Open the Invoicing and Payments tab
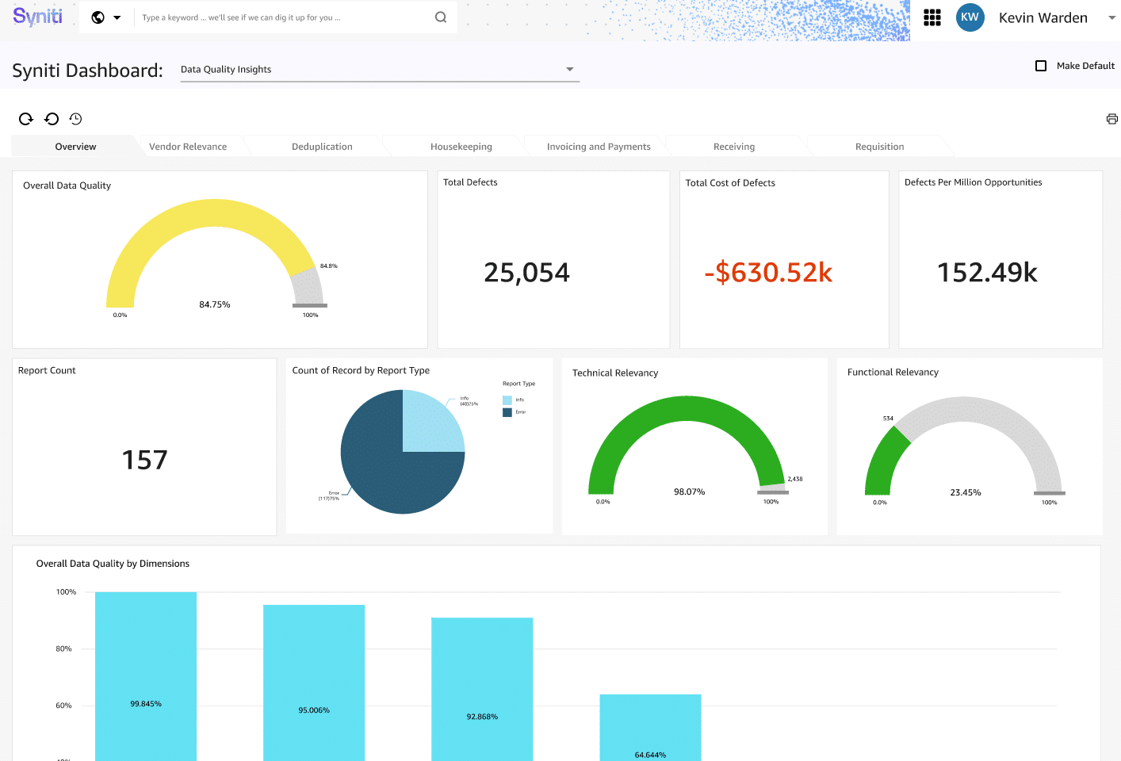 [x=599, y=147]
